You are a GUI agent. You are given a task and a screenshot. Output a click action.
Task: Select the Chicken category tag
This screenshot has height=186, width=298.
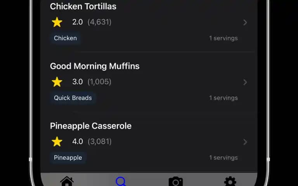pos(65,38)
